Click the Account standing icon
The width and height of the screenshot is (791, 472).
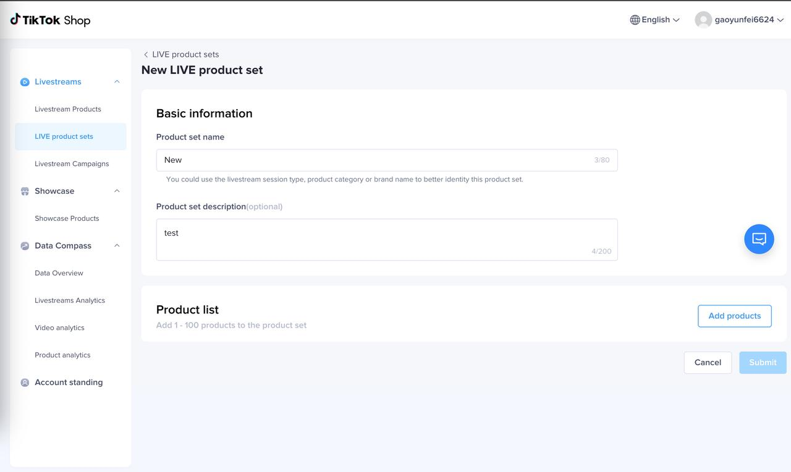click(x=25, y=383)
